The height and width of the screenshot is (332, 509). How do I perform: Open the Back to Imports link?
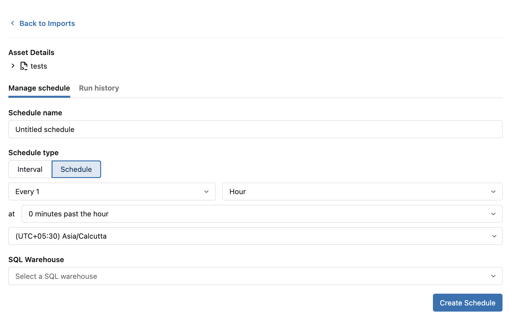47,23
